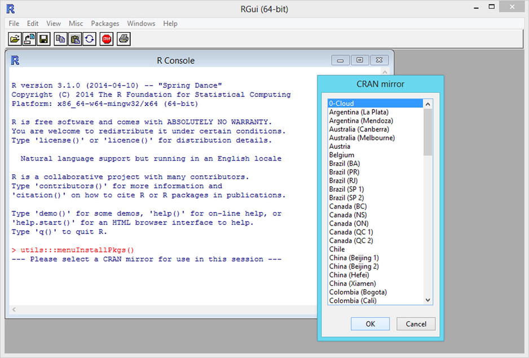Open the Edit menu
The width and height of the screenshot is (529, 358).
33,24
